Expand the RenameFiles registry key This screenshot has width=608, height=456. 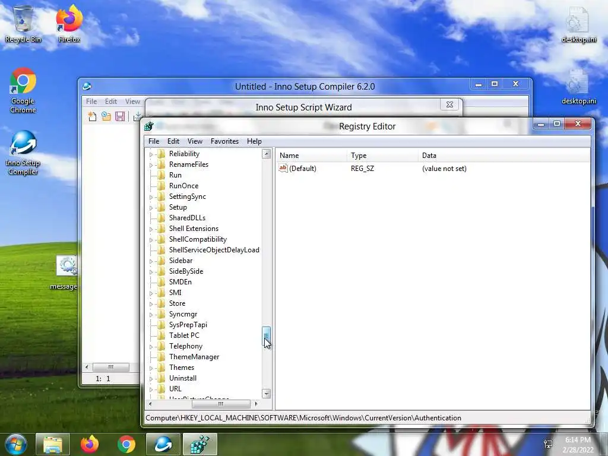point(151,165)
